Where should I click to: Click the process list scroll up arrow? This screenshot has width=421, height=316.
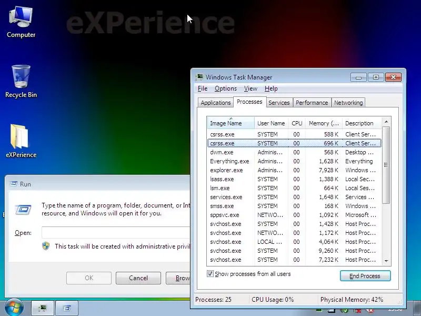click(386, 122)
